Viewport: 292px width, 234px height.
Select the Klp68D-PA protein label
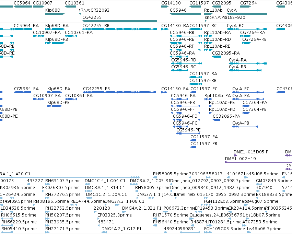pyautogui.click(x=59, y=89)
